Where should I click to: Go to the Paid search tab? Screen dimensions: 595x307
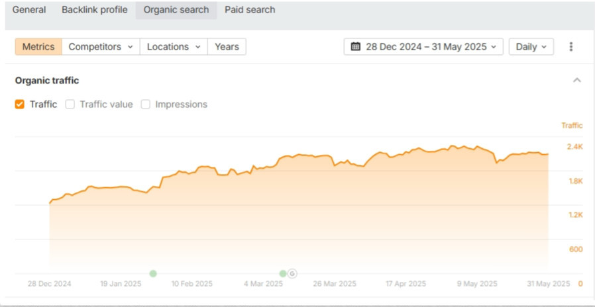pos(250,10)
